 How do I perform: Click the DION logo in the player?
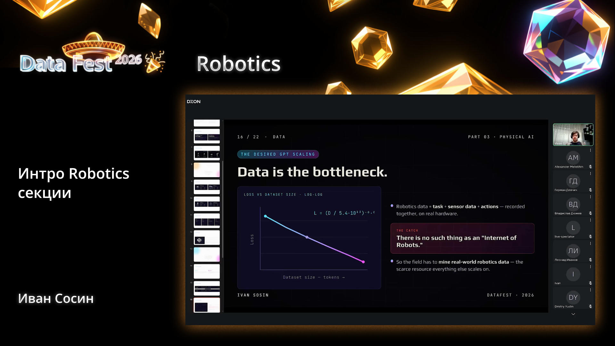click(x=194, y=102)
